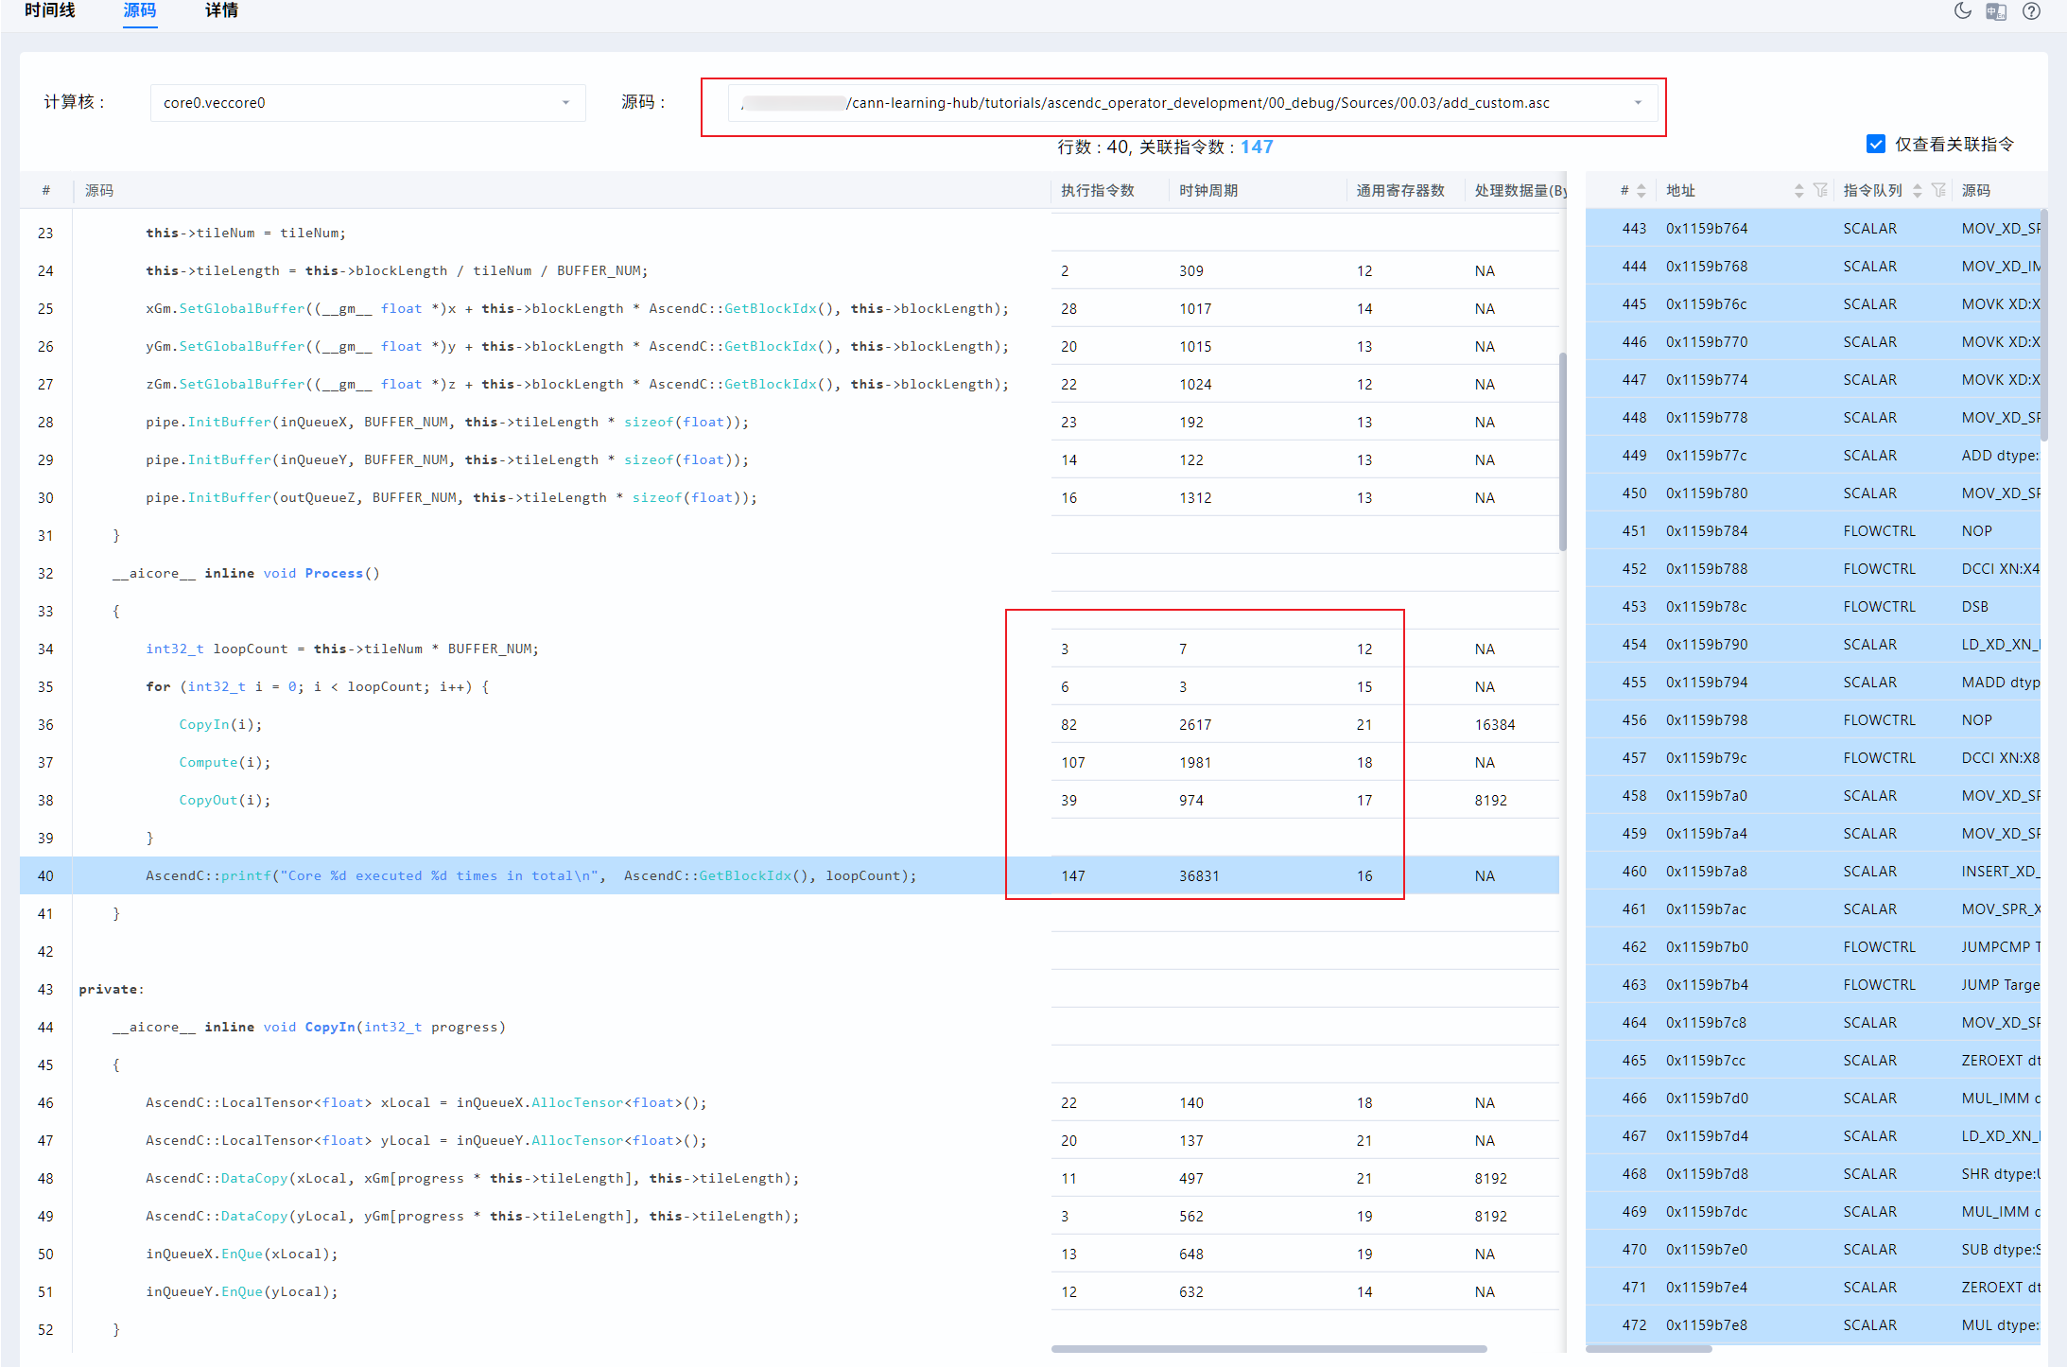This screenshot has width=2067, height=1367.
Task: Select instruction row 449 ADD dtype
Action: tap(1813, 456)
